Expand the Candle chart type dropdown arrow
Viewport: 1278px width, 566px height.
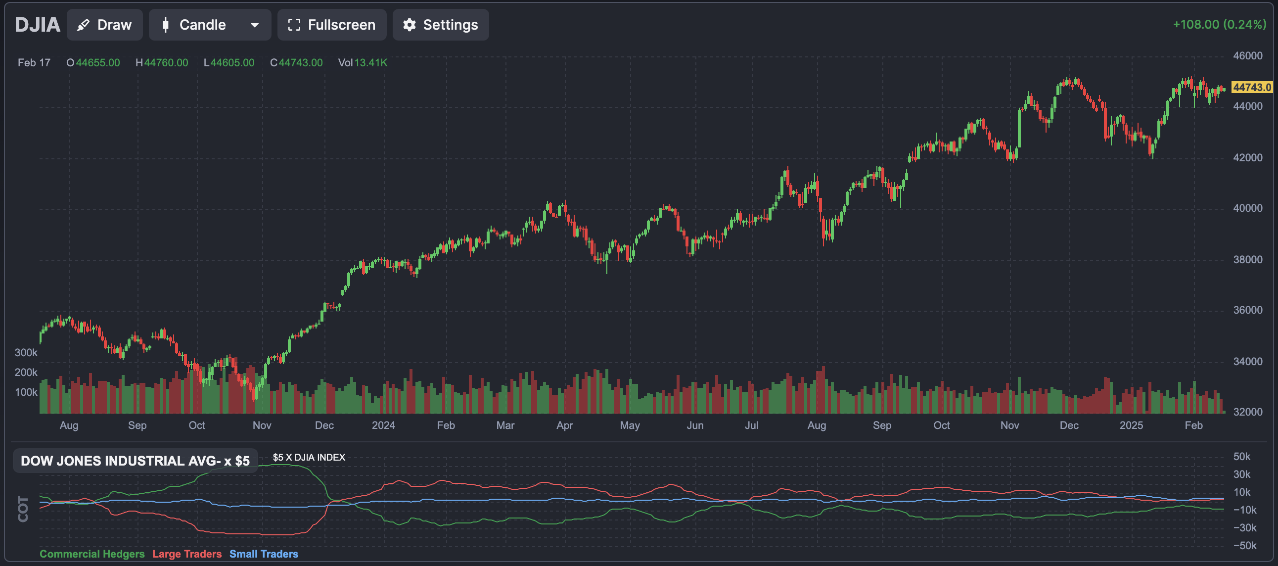[x=255, y=25]
